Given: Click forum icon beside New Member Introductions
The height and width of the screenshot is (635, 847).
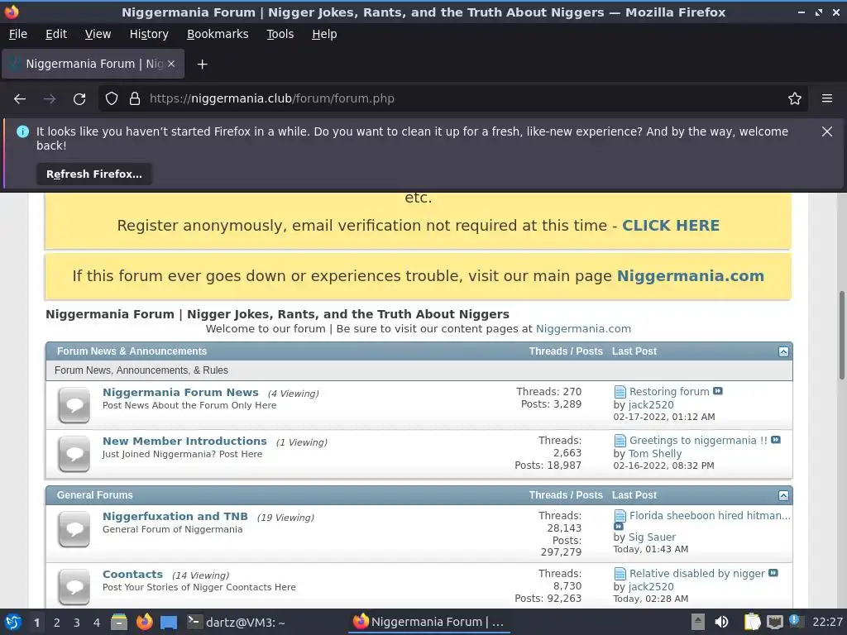Looking at the screenshot, I should click(74, 454).
